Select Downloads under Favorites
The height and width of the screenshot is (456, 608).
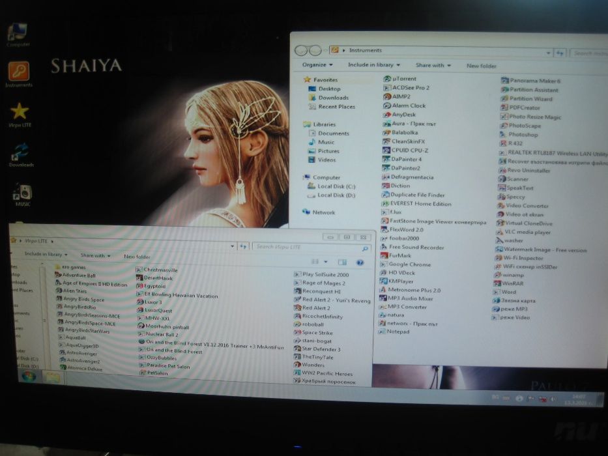click(x=329, y=97)
